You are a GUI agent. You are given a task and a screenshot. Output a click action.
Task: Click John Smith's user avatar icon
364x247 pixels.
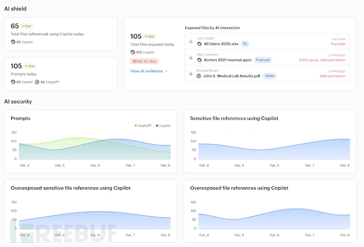(x=191, y=41)
